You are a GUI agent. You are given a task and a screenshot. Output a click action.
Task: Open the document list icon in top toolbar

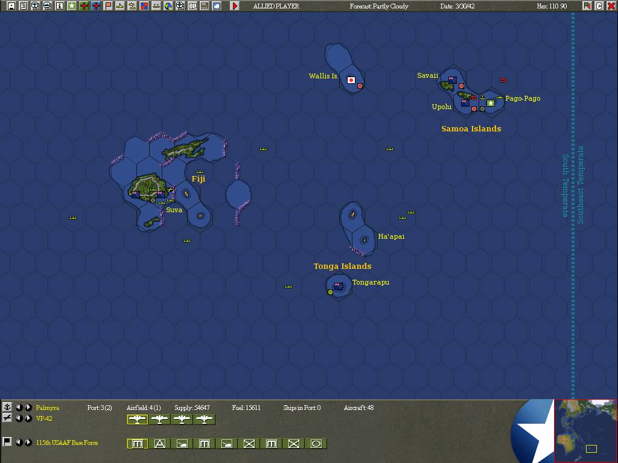coord(24,6)
